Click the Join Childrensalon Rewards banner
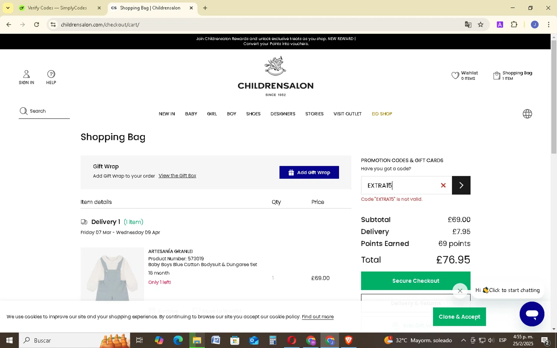This screenshot has width=557, height=348. click(276, 41)
